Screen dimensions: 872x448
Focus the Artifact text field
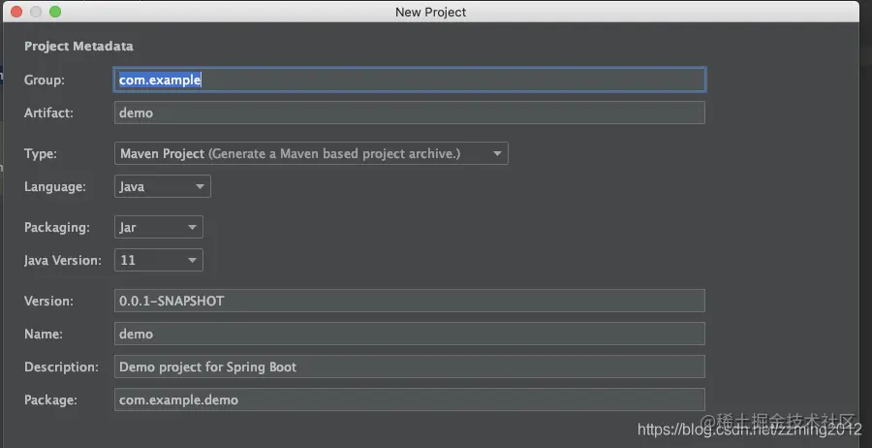coord(410,112)
